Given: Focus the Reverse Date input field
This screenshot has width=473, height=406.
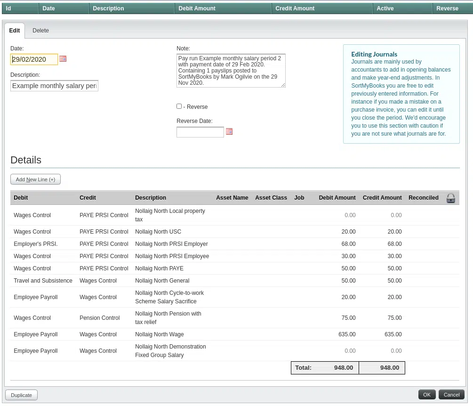Looking at the screenshot, I should (200, 132).
